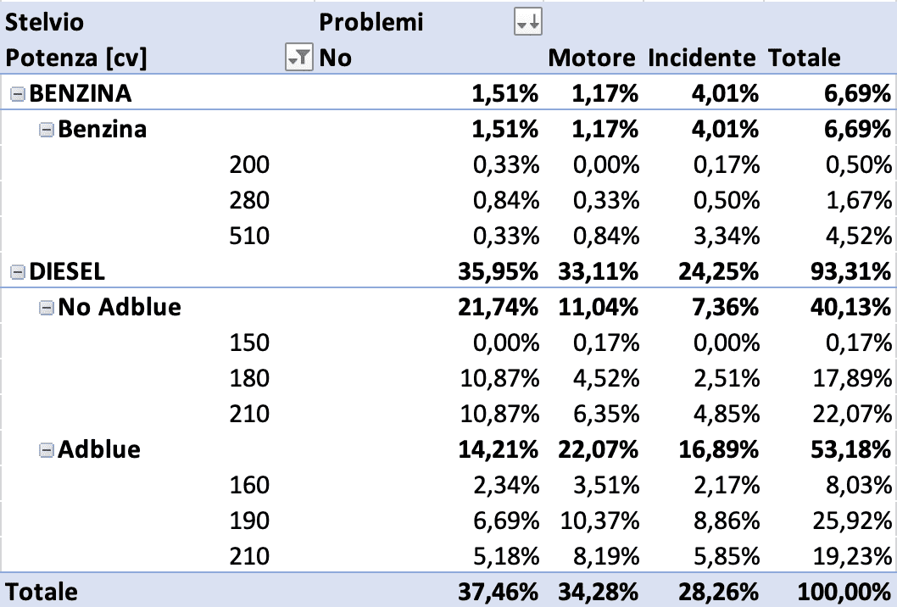897x607 pixels.
Task: Select the 510 power row label
Action: [249, 236]
